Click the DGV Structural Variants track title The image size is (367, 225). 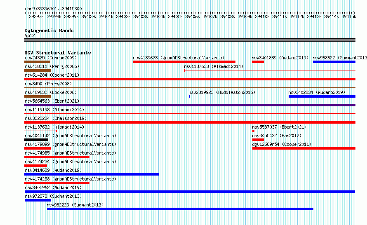[58, 53]
